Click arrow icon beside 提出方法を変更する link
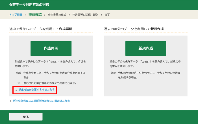This screenshot has height=124, width=198. (x=16, y=90)
